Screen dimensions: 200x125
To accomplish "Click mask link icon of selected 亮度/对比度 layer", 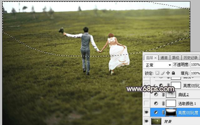I will point(163,112).
